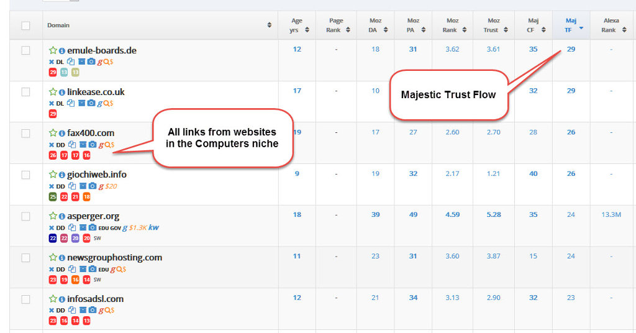Open info icon for linkease.co.uk

click(61, 92)
